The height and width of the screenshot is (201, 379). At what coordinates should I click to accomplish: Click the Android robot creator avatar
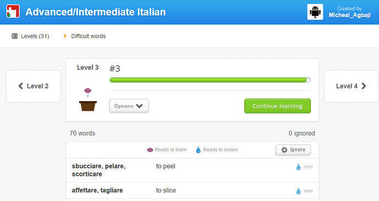[315, 12]
